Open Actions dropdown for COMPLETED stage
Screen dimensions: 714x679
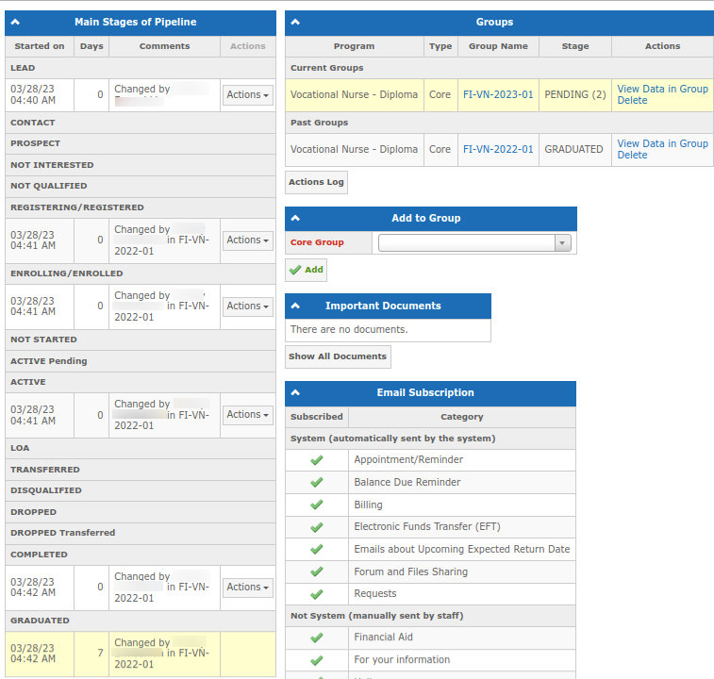tap(248, 588)
